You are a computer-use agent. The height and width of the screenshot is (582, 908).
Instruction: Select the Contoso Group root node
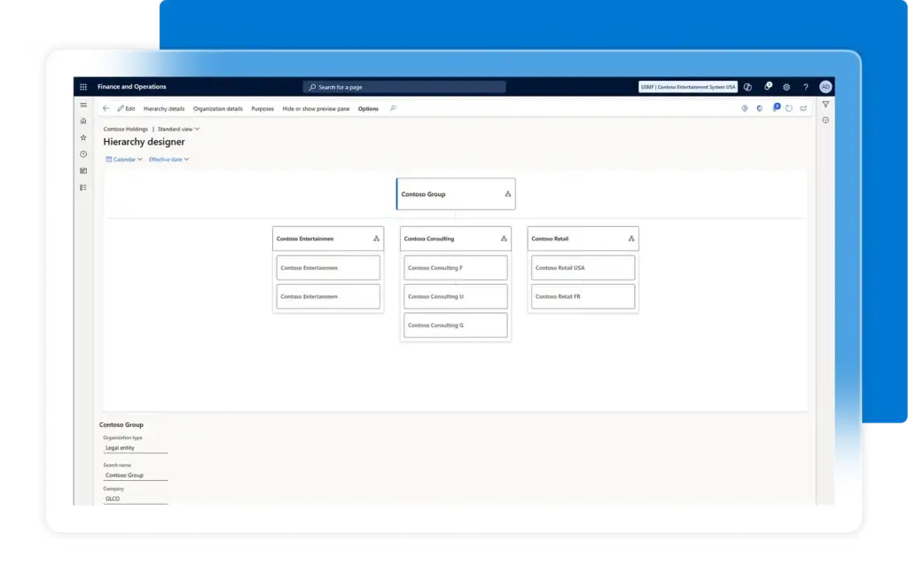(456, 194)
